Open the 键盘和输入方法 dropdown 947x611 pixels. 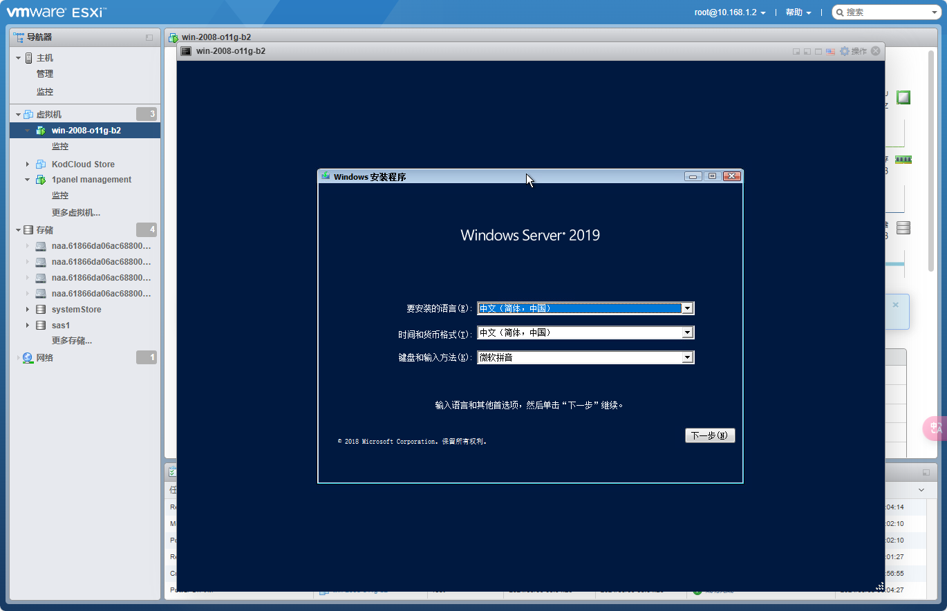point(585,357)
